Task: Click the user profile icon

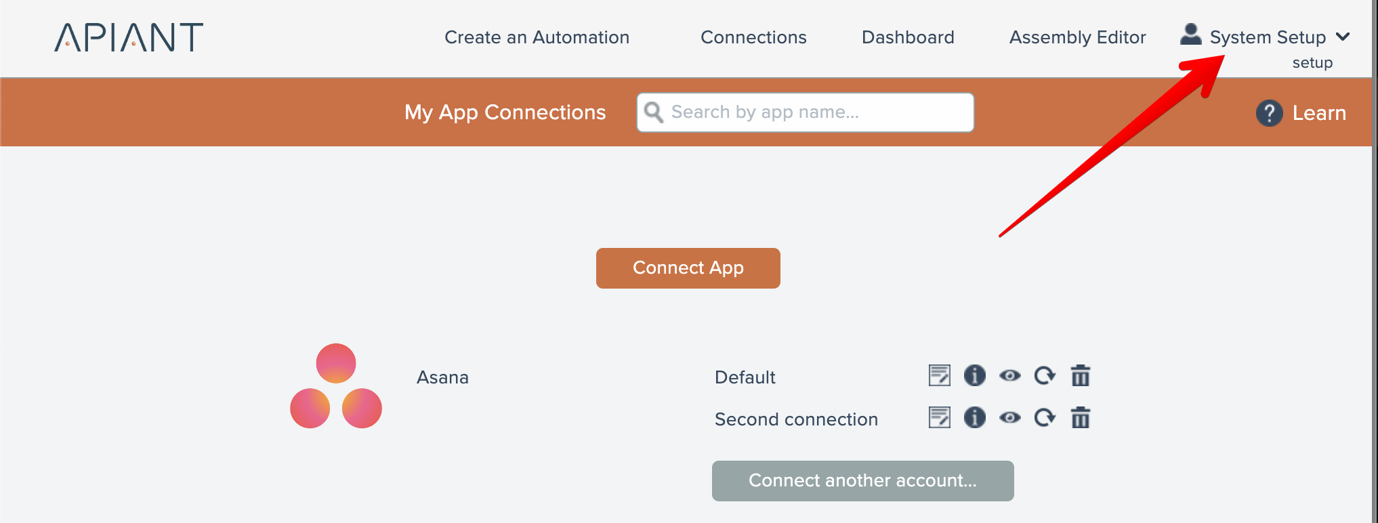Action: (x=1190, y=35)
